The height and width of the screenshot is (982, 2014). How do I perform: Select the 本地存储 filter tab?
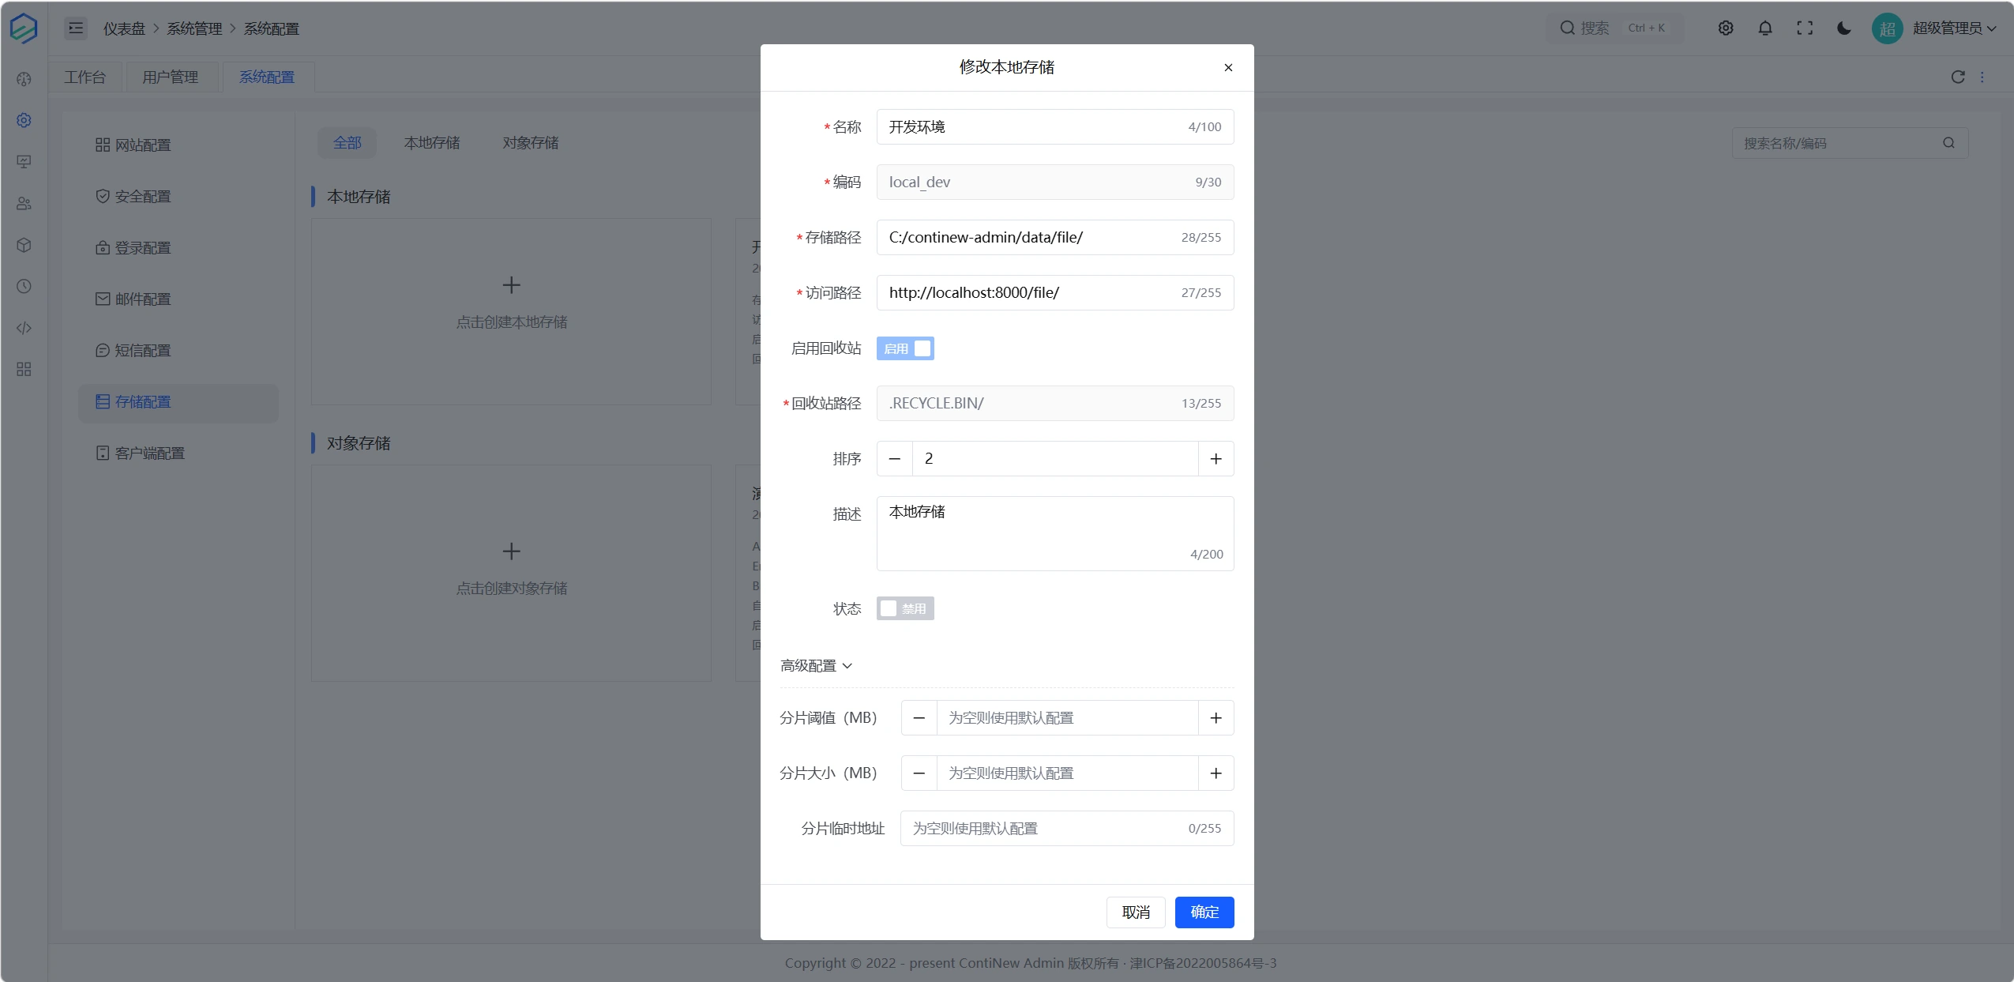(x=432, y=143)
